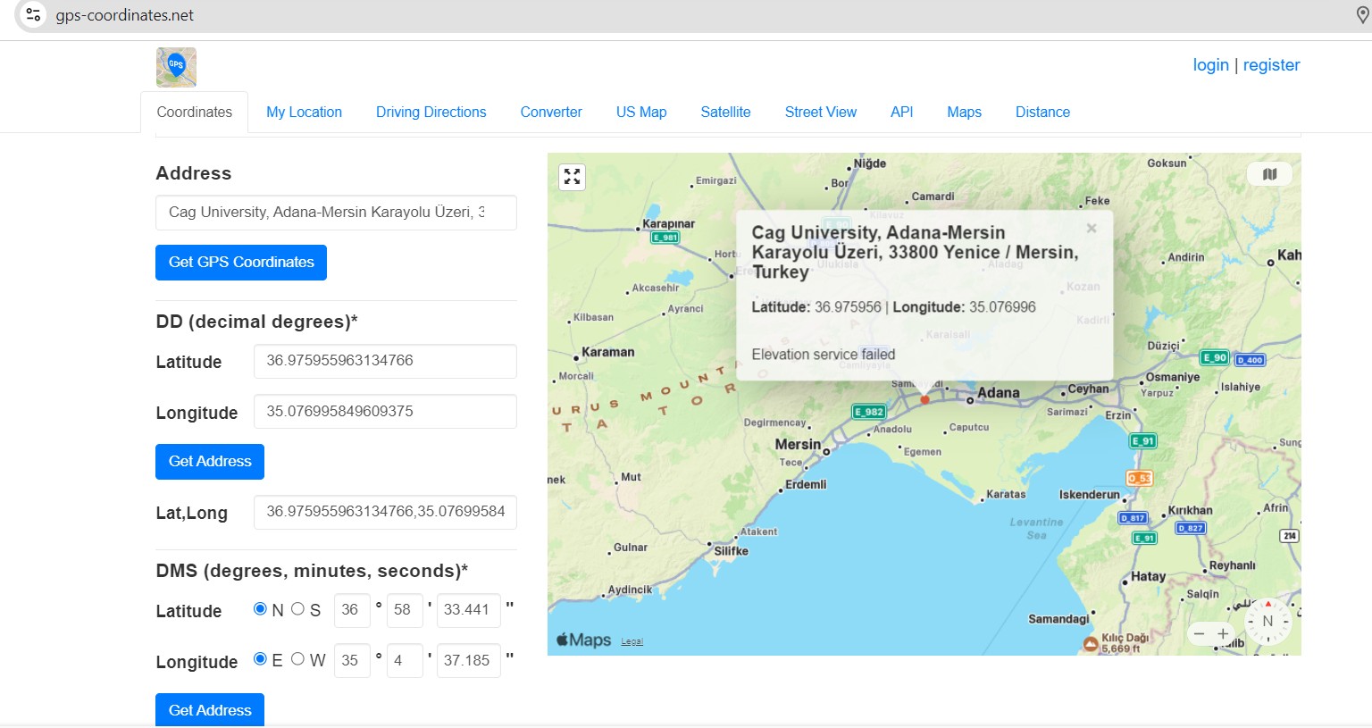Click the Osmaniye label on map
1372x728 pixels.
(x=1172, y=377)
